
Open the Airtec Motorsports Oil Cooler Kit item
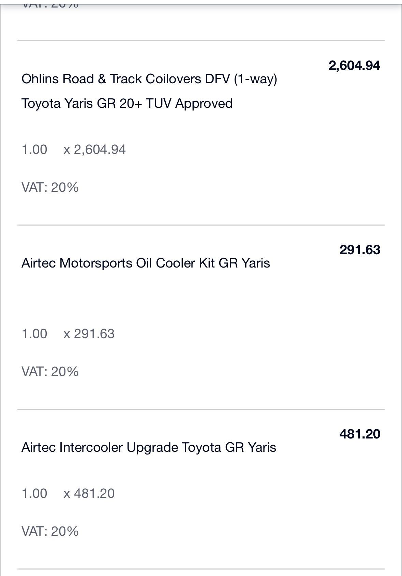[x=146, y=263]
